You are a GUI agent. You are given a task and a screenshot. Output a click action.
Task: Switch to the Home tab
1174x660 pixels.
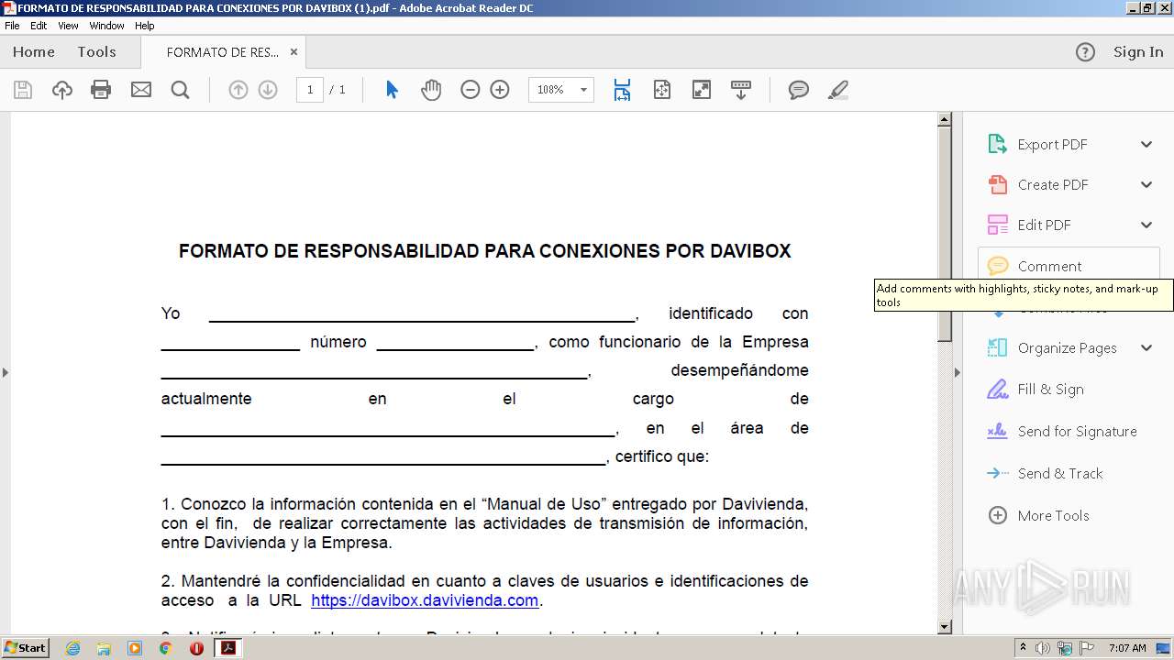coord(34,52)
